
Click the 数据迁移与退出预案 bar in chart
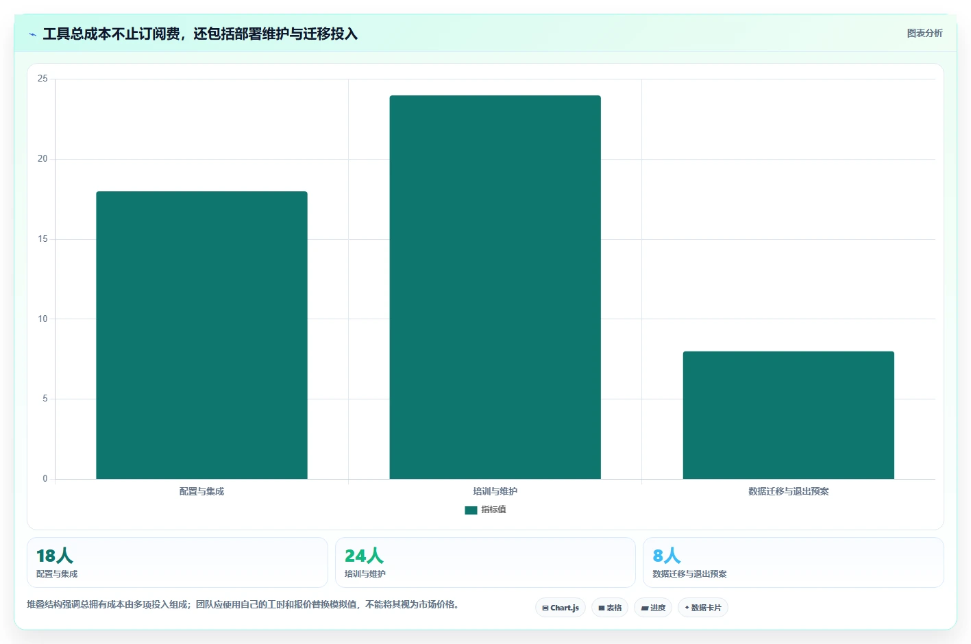[788, 415]
